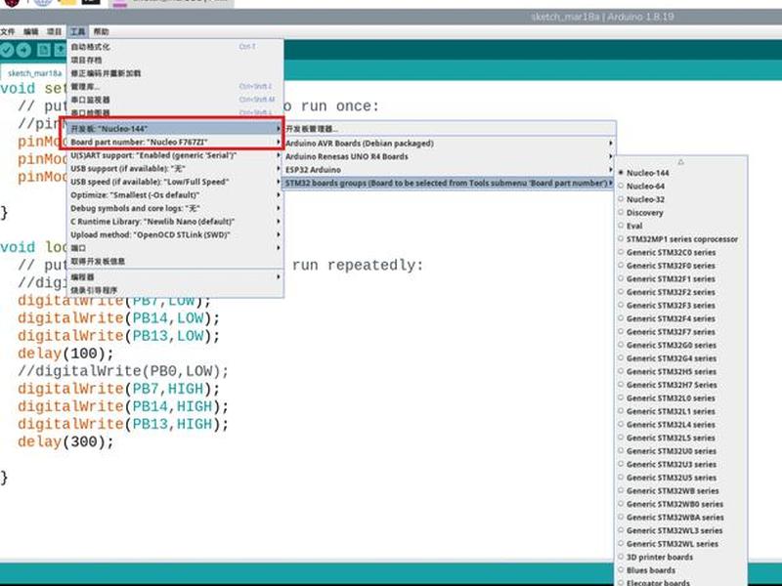Switch to the sketch_mar18a tab
The width and height of the screenshot is (782, 586).
(x=34, y=73)
